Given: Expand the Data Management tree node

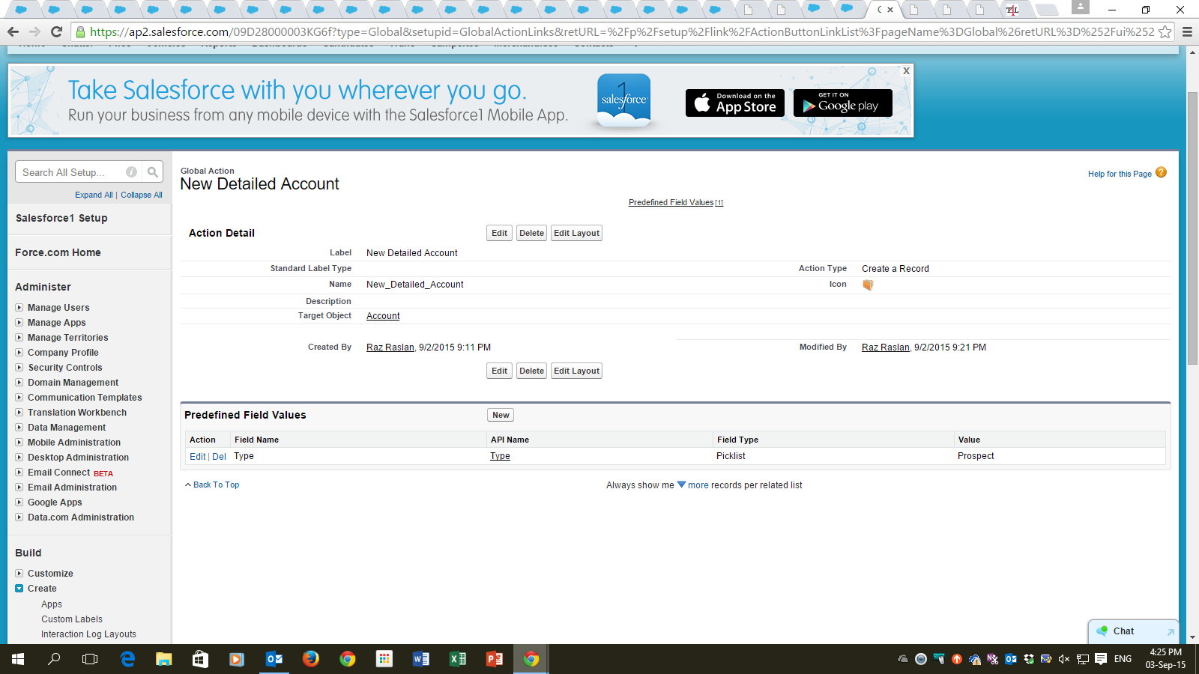Looking at the screenshot, I should [x=19, y=428].
